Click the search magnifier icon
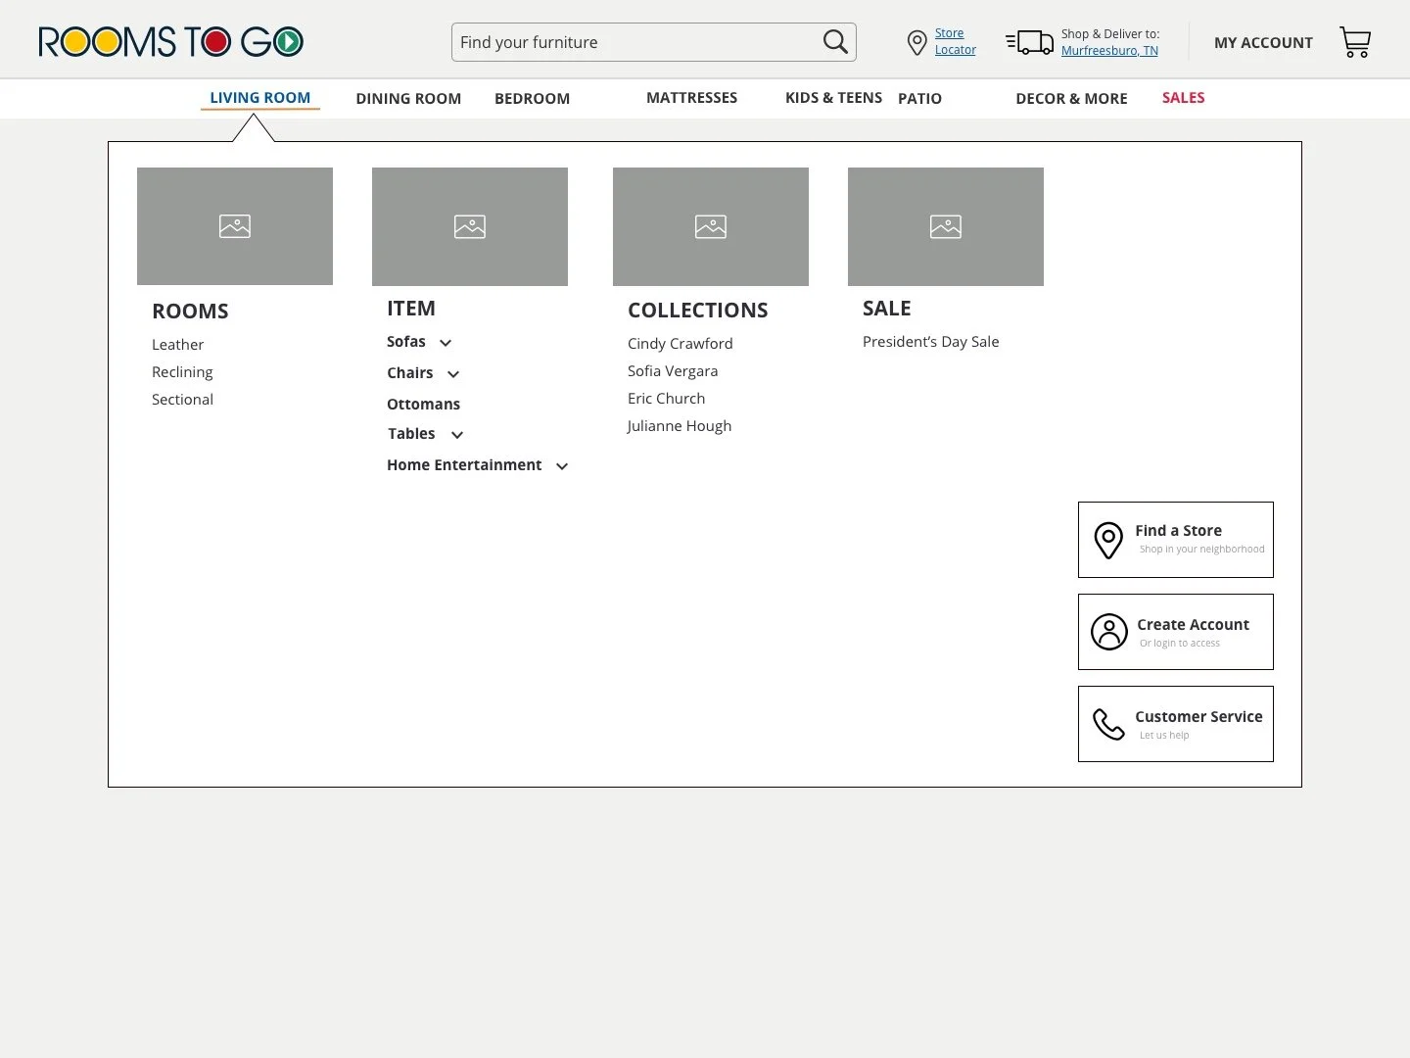The image size is (1410, 1058). (x=835, y=41)
